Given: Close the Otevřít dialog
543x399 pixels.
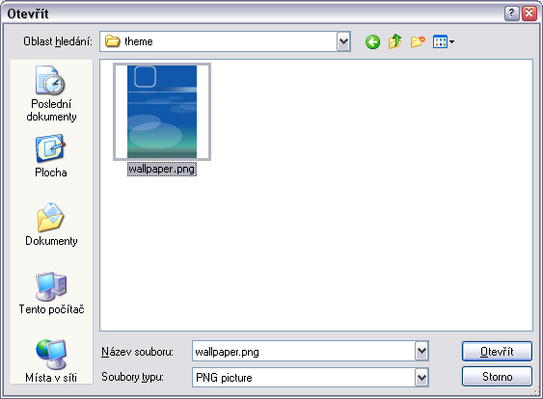Looking at the screenshot, I should pyautogui.click(x=529, y=13).
